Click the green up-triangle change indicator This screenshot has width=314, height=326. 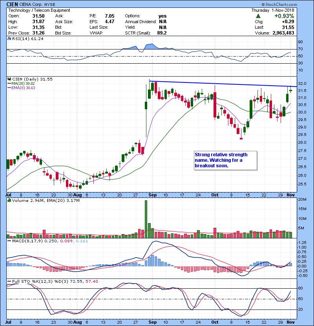pos(258,16)
